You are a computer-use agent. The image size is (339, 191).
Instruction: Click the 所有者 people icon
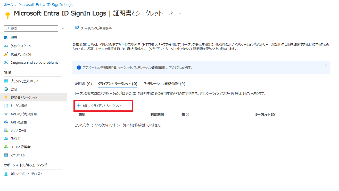[6, 139]
